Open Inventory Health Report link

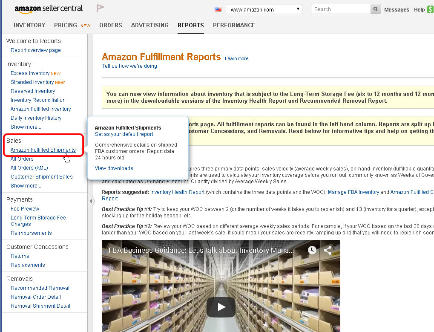click(178, 192)
